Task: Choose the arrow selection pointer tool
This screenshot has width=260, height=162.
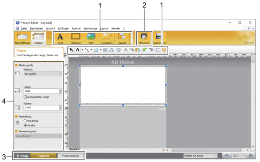Action: coord(71,49)
